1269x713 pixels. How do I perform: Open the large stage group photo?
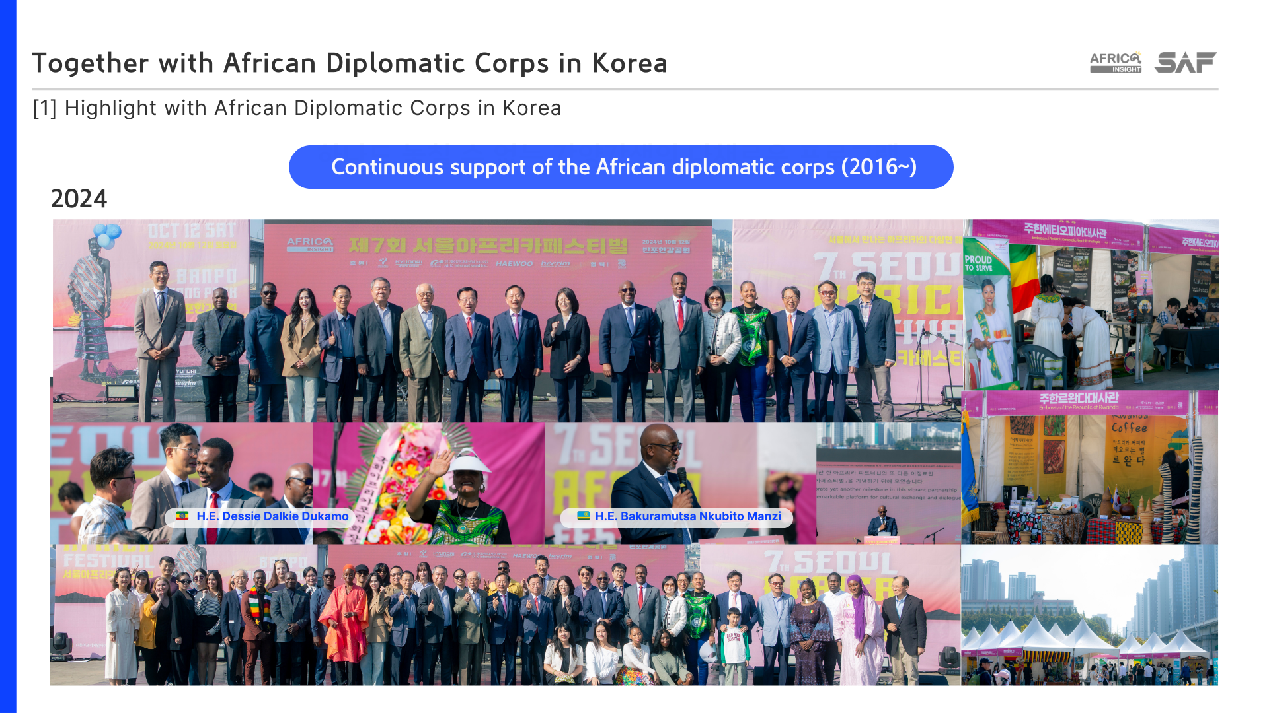[x=507, y=321]
